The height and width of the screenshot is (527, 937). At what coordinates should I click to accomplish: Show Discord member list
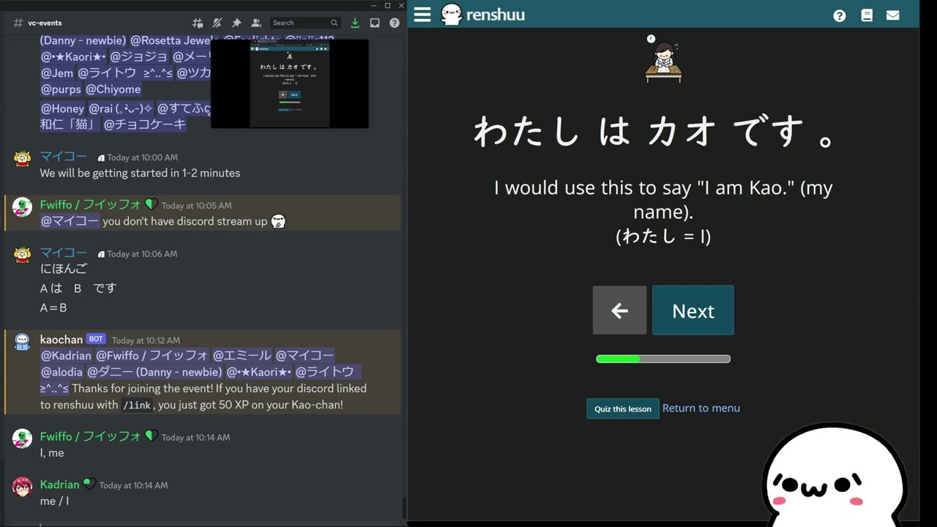pyautogui.click(x=256, y=23)
